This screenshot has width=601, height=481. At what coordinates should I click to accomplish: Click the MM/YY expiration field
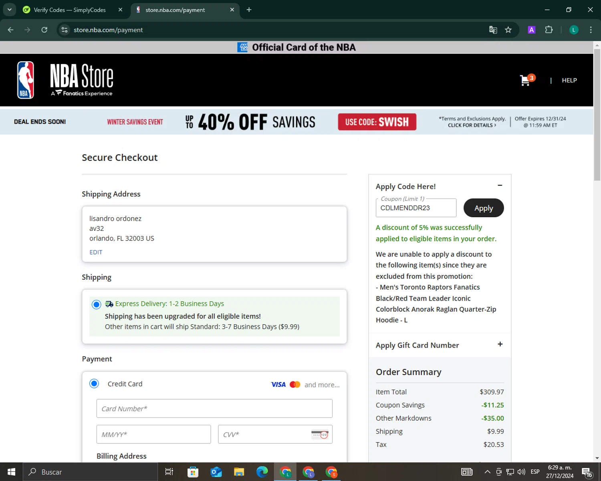(153, 434)
